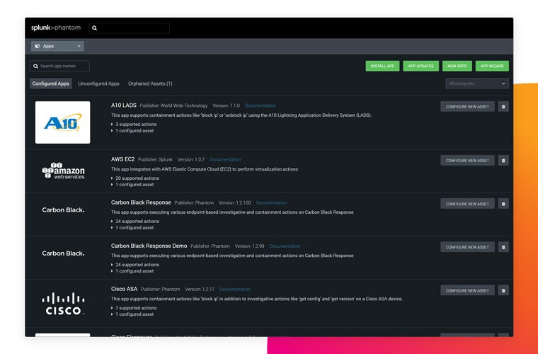
Task: Click the Cisco ASA app title
Action: (x=124, y=289)
